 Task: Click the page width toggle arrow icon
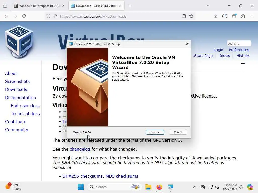243,63
